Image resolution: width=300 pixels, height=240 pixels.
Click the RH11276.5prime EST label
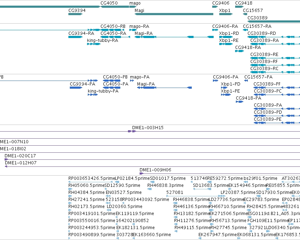(192, 221)
